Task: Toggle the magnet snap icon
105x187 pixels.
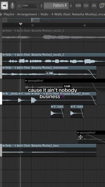Action: (x=19, y=6)
